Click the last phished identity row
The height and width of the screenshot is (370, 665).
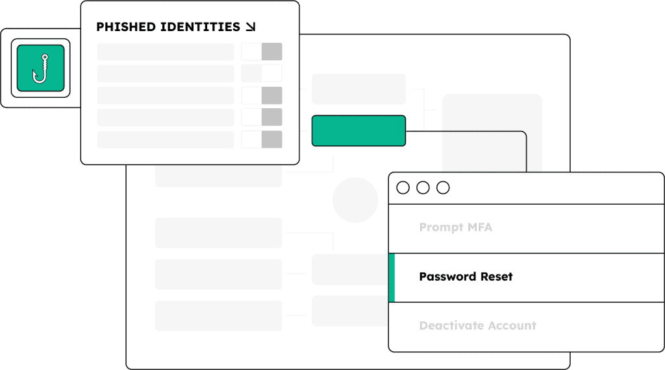166,139
